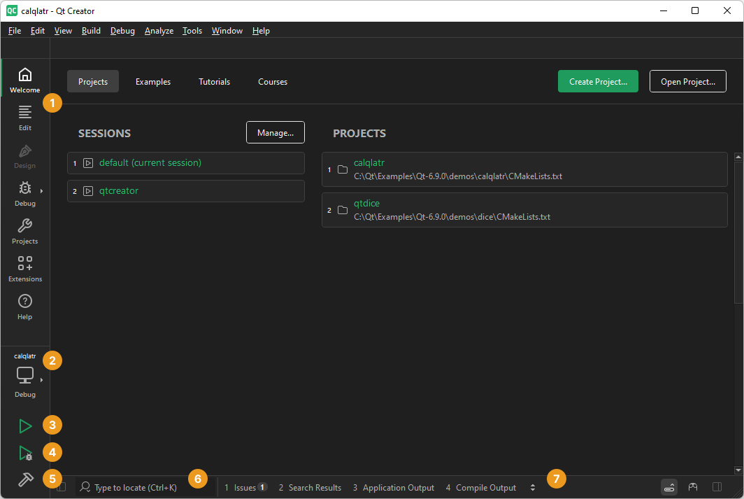Screen dimensions: 744x499
Task: Start debugging with the play-bug icon
Action: 25,454
